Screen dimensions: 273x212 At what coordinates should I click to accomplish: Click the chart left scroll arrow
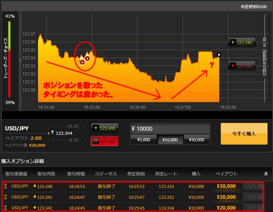click(20, 60)
